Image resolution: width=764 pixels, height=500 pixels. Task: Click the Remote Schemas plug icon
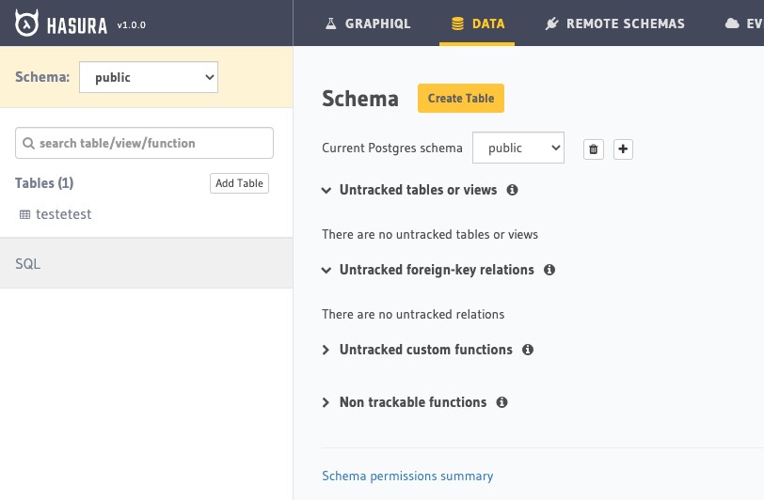(x=551, y=23)
